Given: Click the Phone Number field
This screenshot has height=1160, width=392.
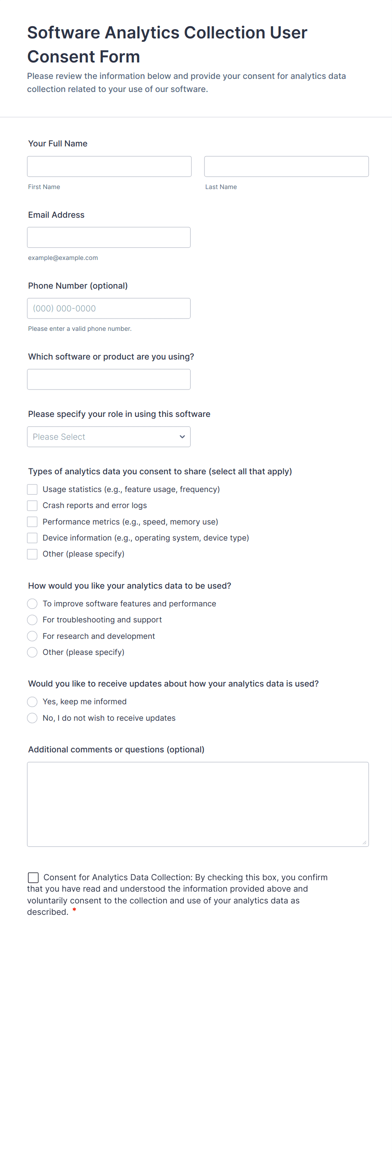Looking at the screenshot, I should pyautogui.click(x=108, y=308).
